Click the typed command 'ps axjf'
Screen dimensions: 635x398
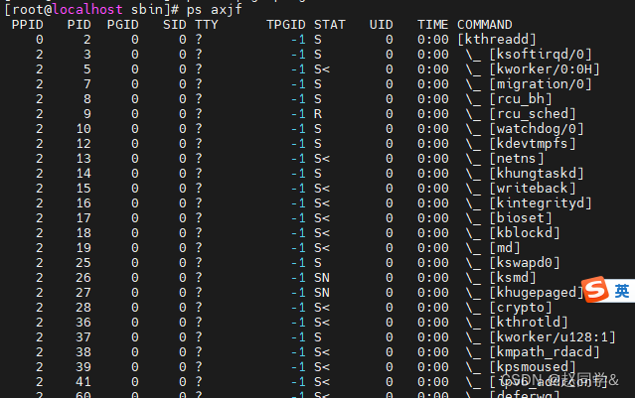(215, 9)
